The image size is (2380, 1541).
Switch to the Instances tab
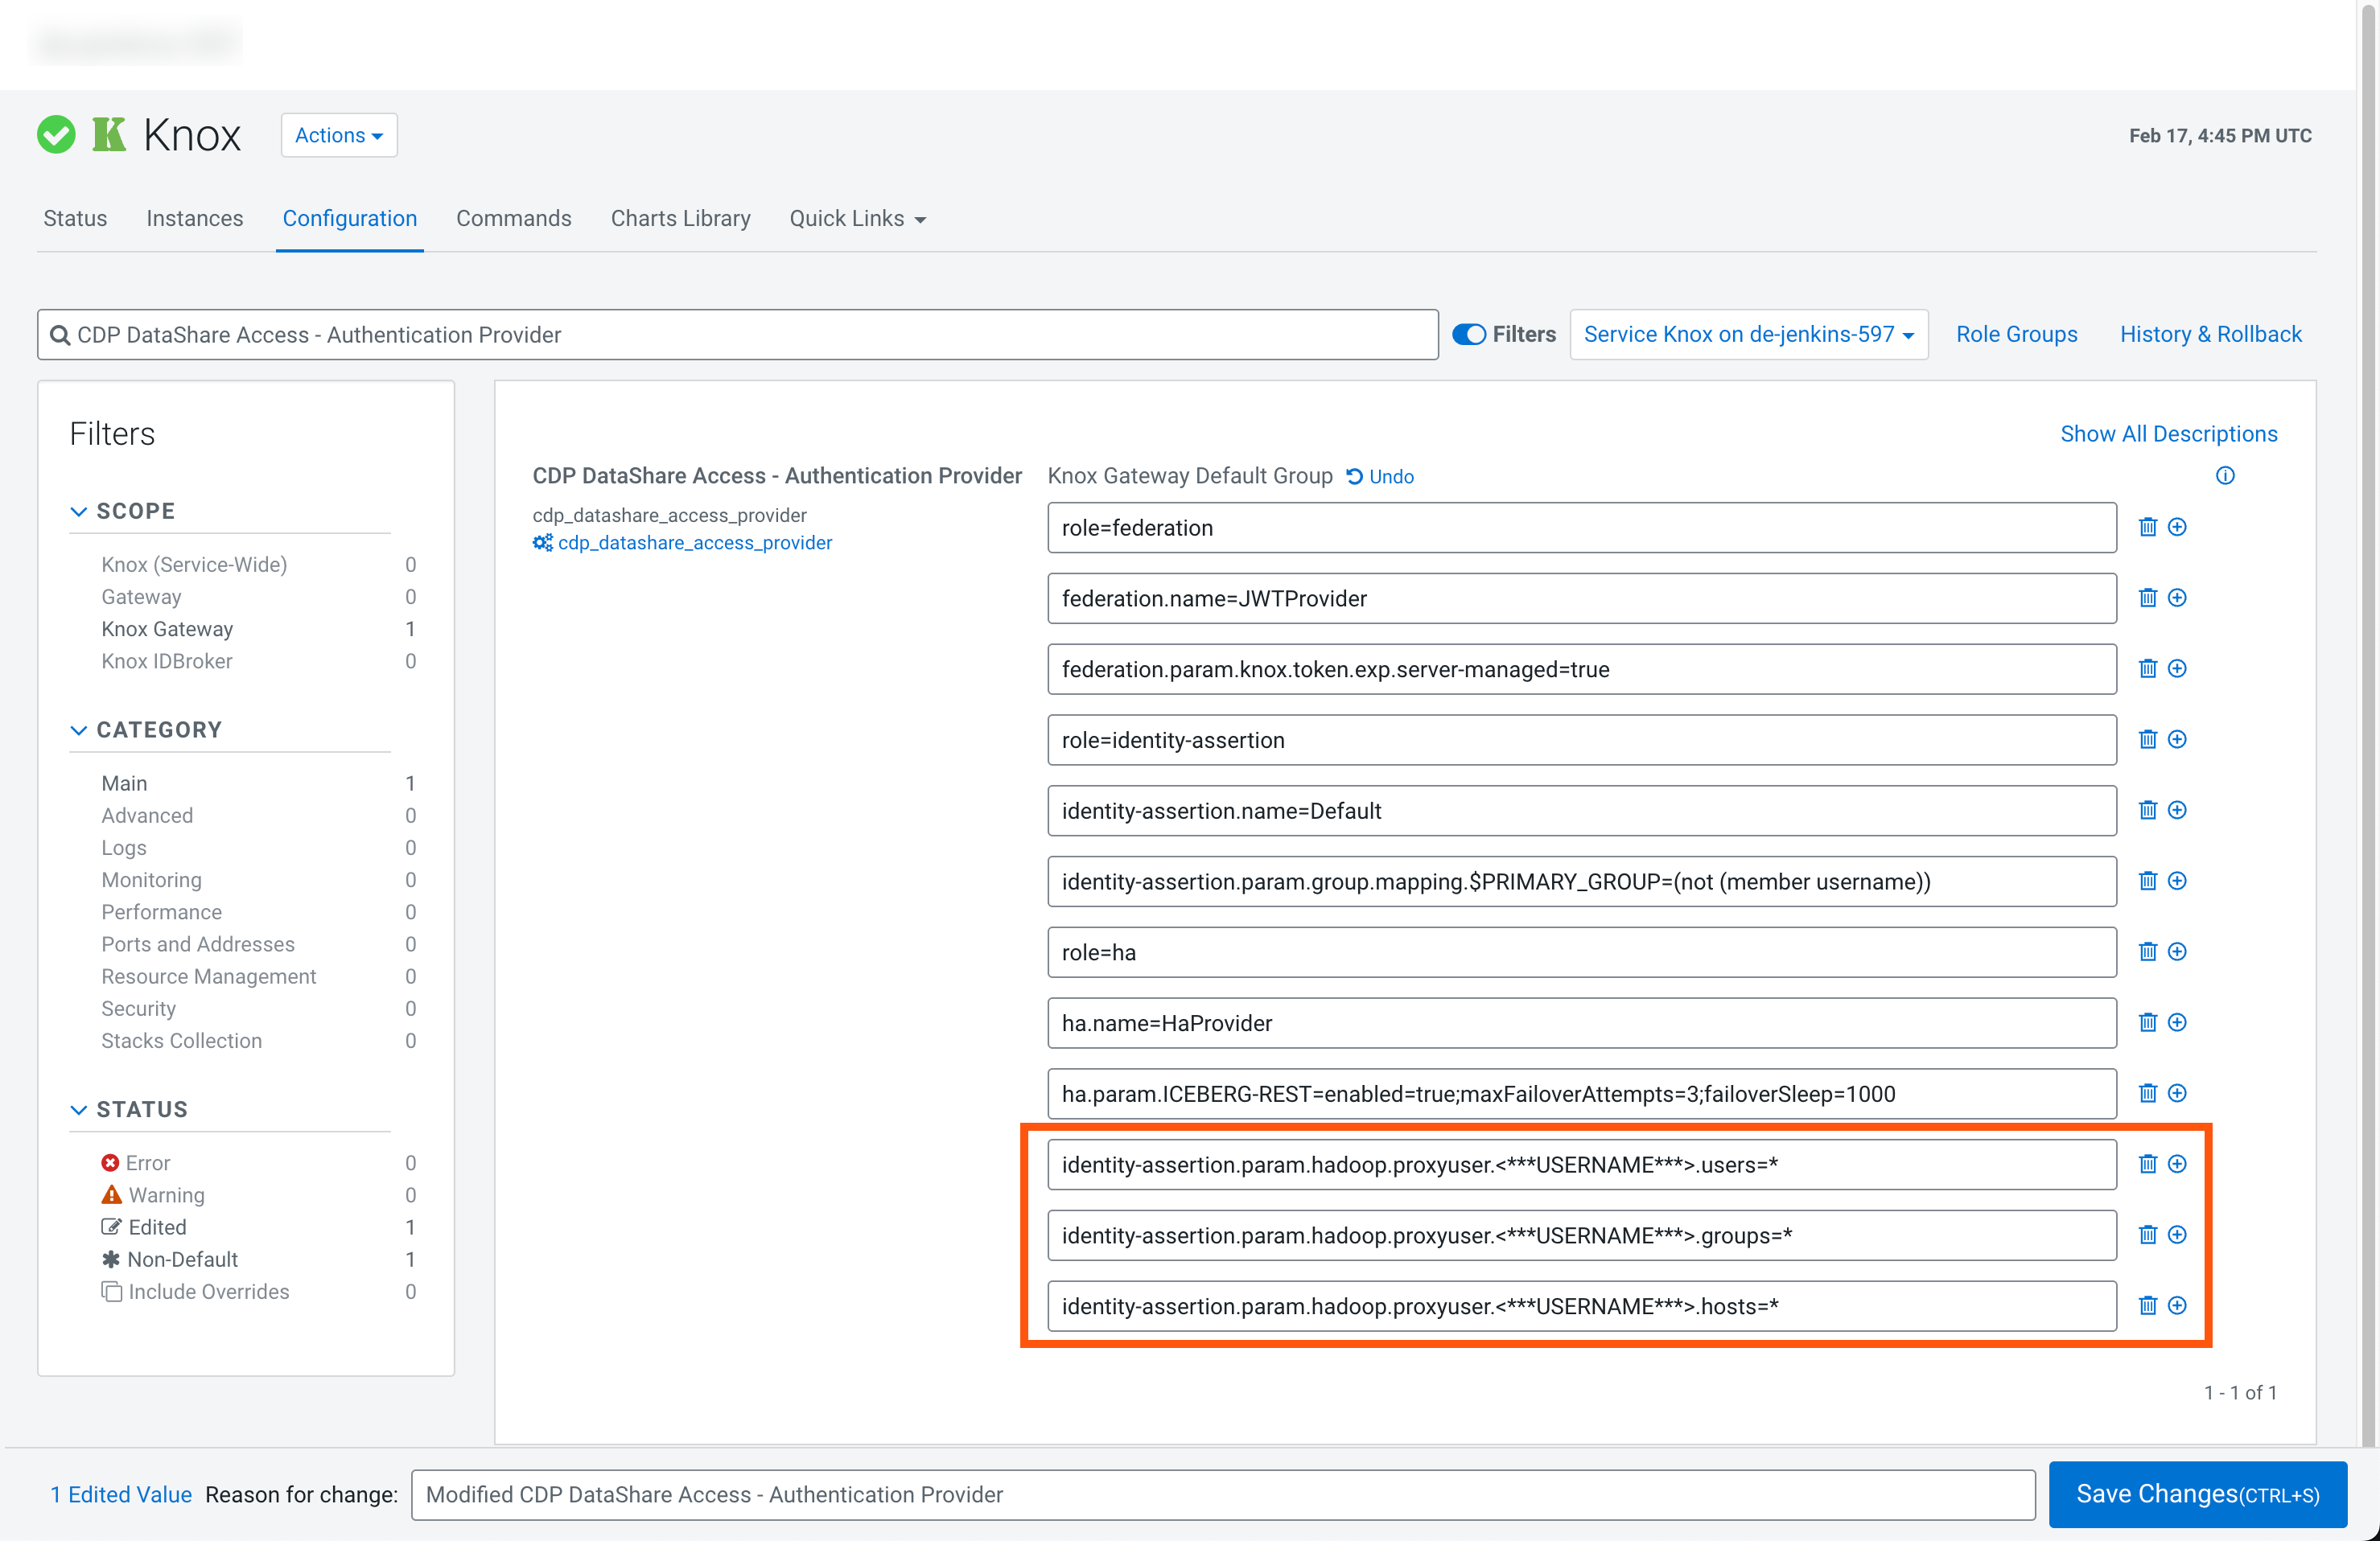click(194, 218)
